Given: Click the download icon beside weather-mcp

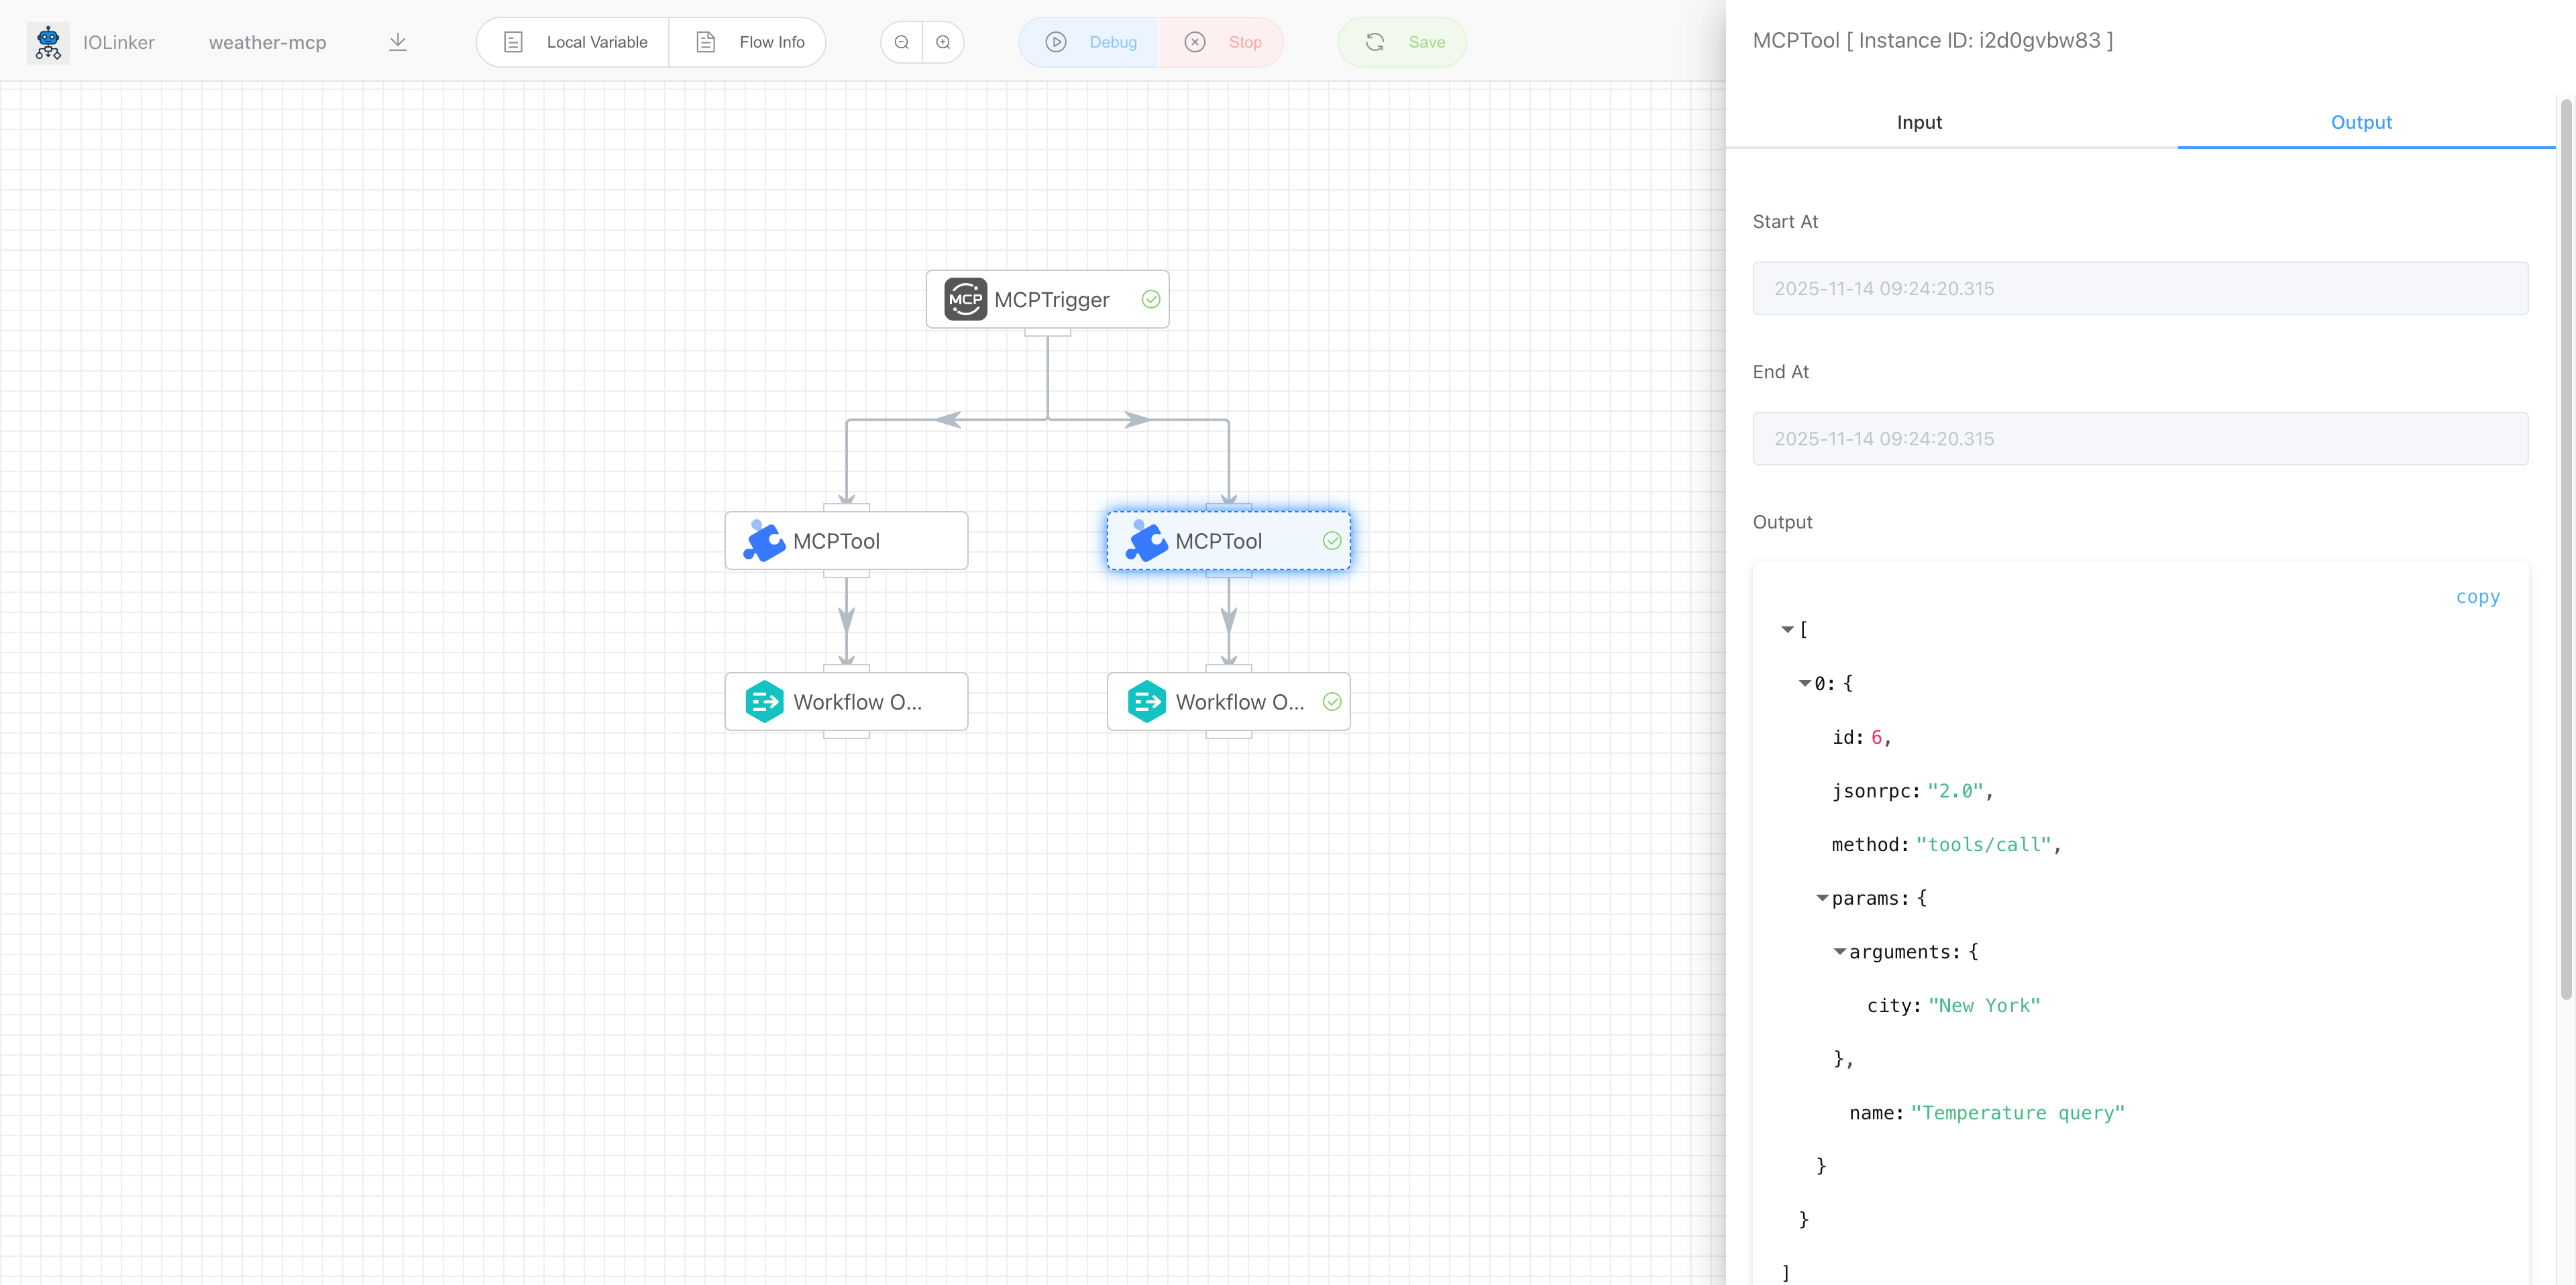Looking at the screenshot, I should point(397,42).
